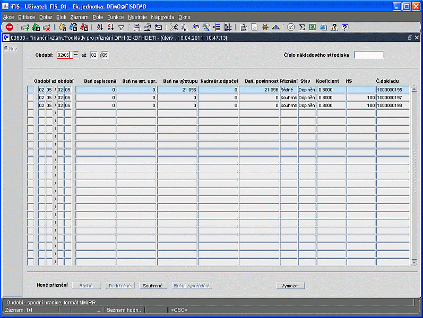Tick the selector box of row 1000000197
Image resolution: width=423 pixels, height=318 pixels.
[30, 98]
